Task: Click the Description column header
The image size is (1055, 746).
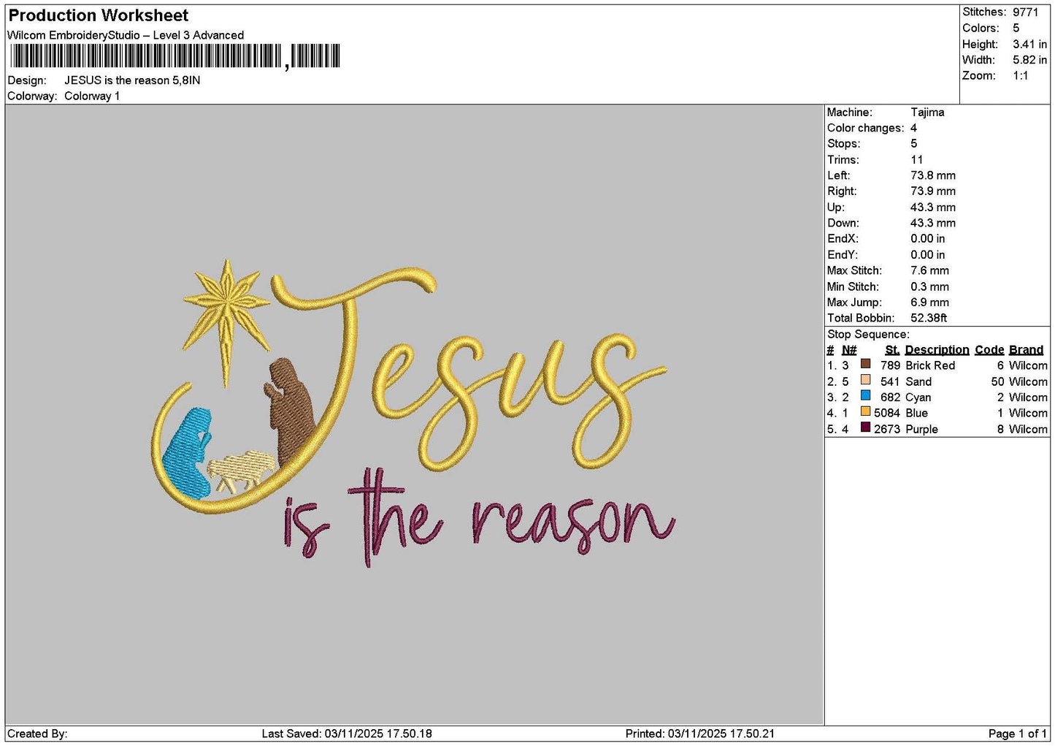Action: pyautogui.click(x=937, y=350)
